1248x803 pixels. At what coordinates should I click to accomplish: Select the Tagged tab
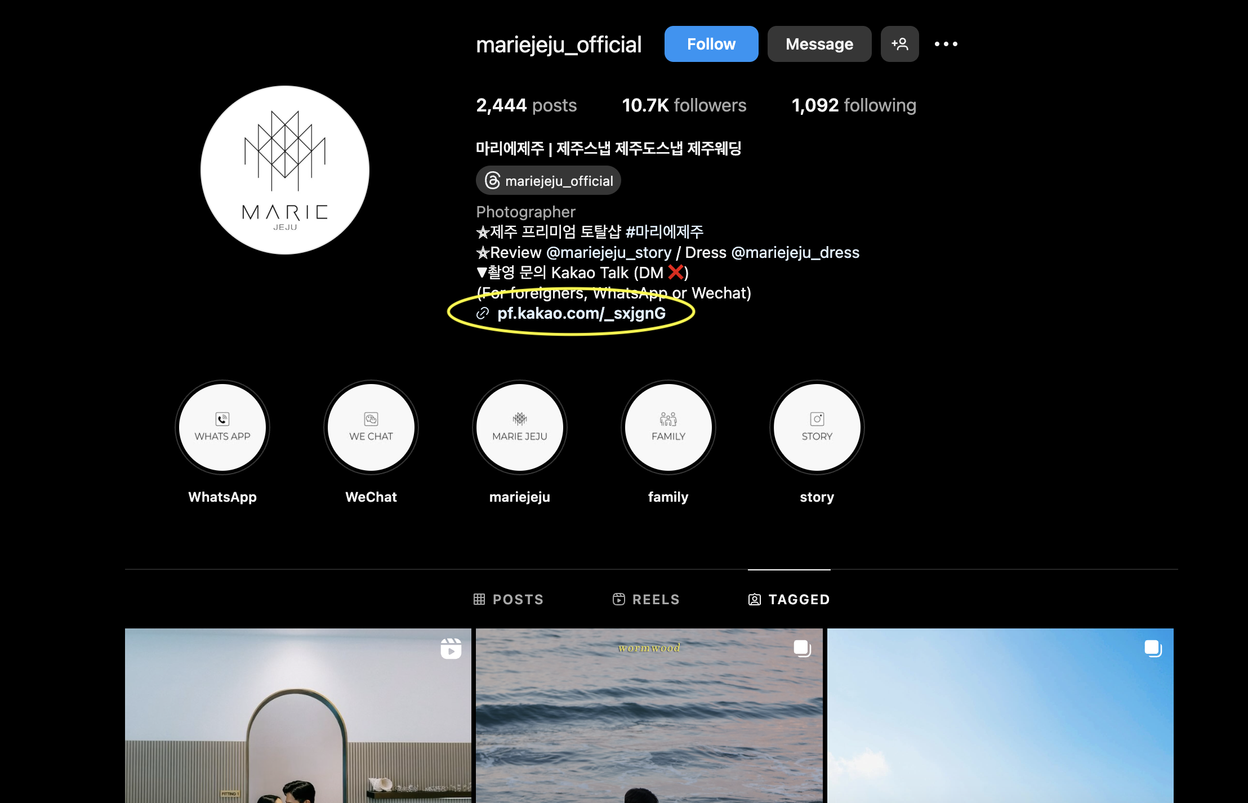(789, 599)
